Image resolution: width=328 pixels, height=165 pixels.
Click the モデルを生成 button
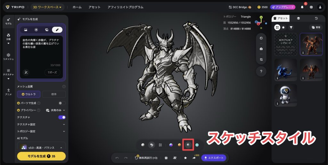[41, 156]
